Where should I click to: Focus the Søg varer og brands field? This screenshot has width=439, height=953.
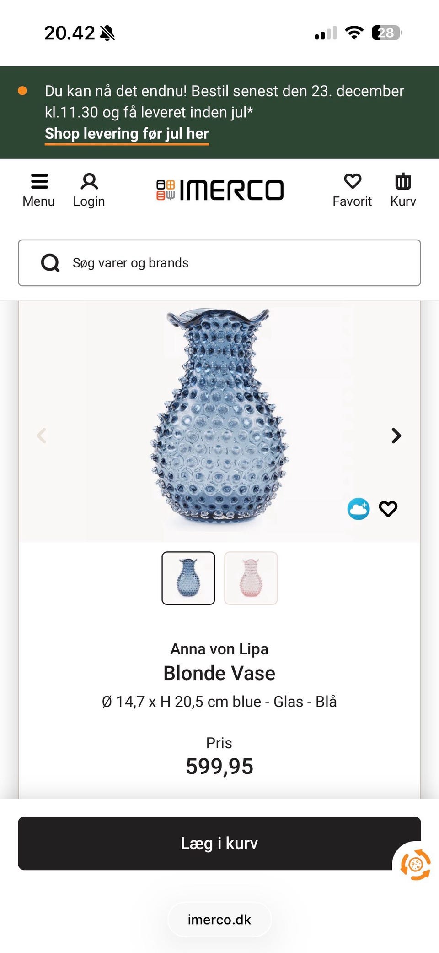coord(219,263)
